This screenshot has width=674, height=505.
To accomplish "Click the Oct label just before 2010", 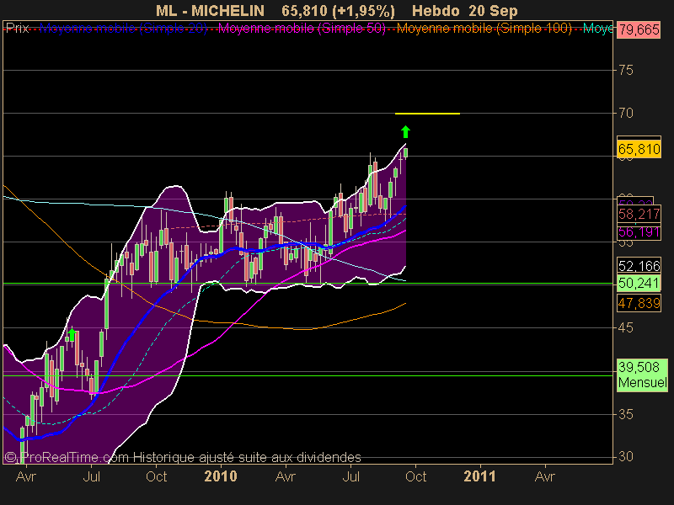I will pos(157,476).
